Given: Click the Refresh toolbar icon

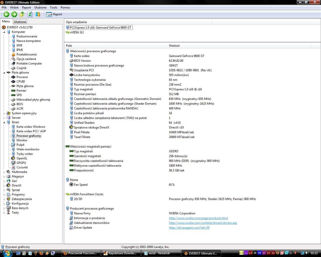Looking at the screenshot, I should tap(30, 14).
